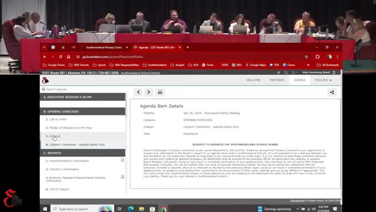Go to next agenda item arrow
This screenshot has height=212, width=376.
pyautogui.click(x=149, y=92)
